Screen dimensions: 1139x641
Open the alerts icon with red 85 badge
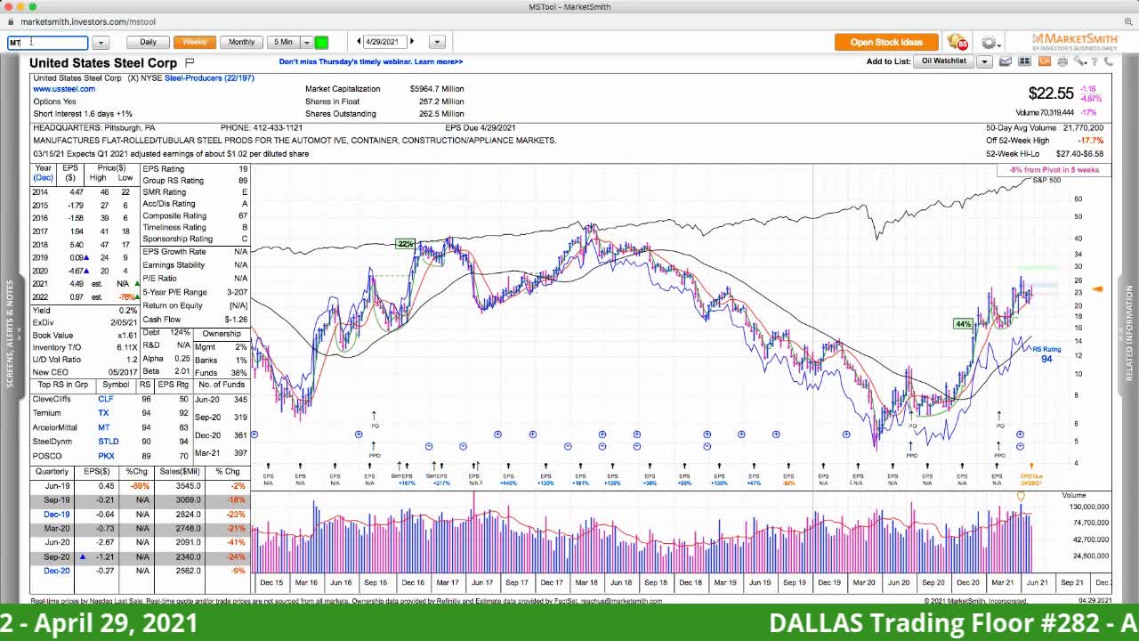pos(957,42)
